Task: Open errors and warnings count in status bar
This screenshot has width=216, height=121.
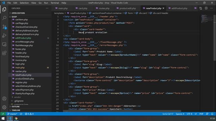Action: click(x=29, y=114)
